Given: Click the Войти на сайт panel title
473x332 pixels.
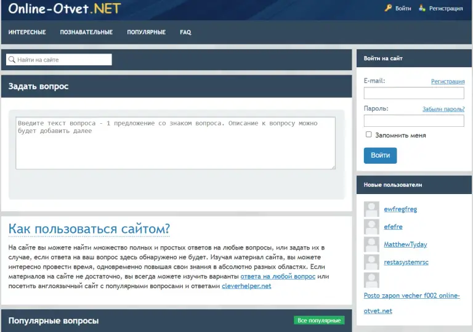Looking at the screenshot, I should click(383, 59).
